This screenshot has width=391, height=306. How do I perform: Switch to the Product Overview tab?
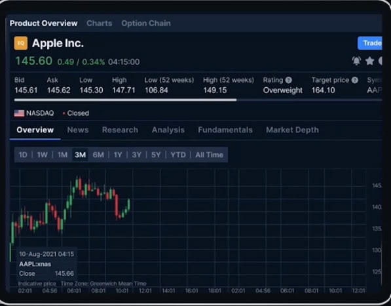pos(44,23)
